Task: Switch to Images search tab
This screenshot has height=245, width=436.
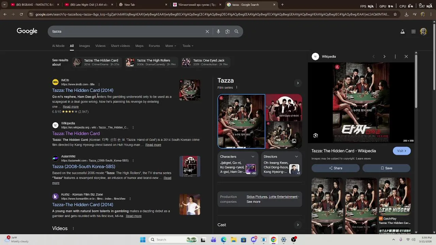Action: pyautogui.click(x=84, y=46)
